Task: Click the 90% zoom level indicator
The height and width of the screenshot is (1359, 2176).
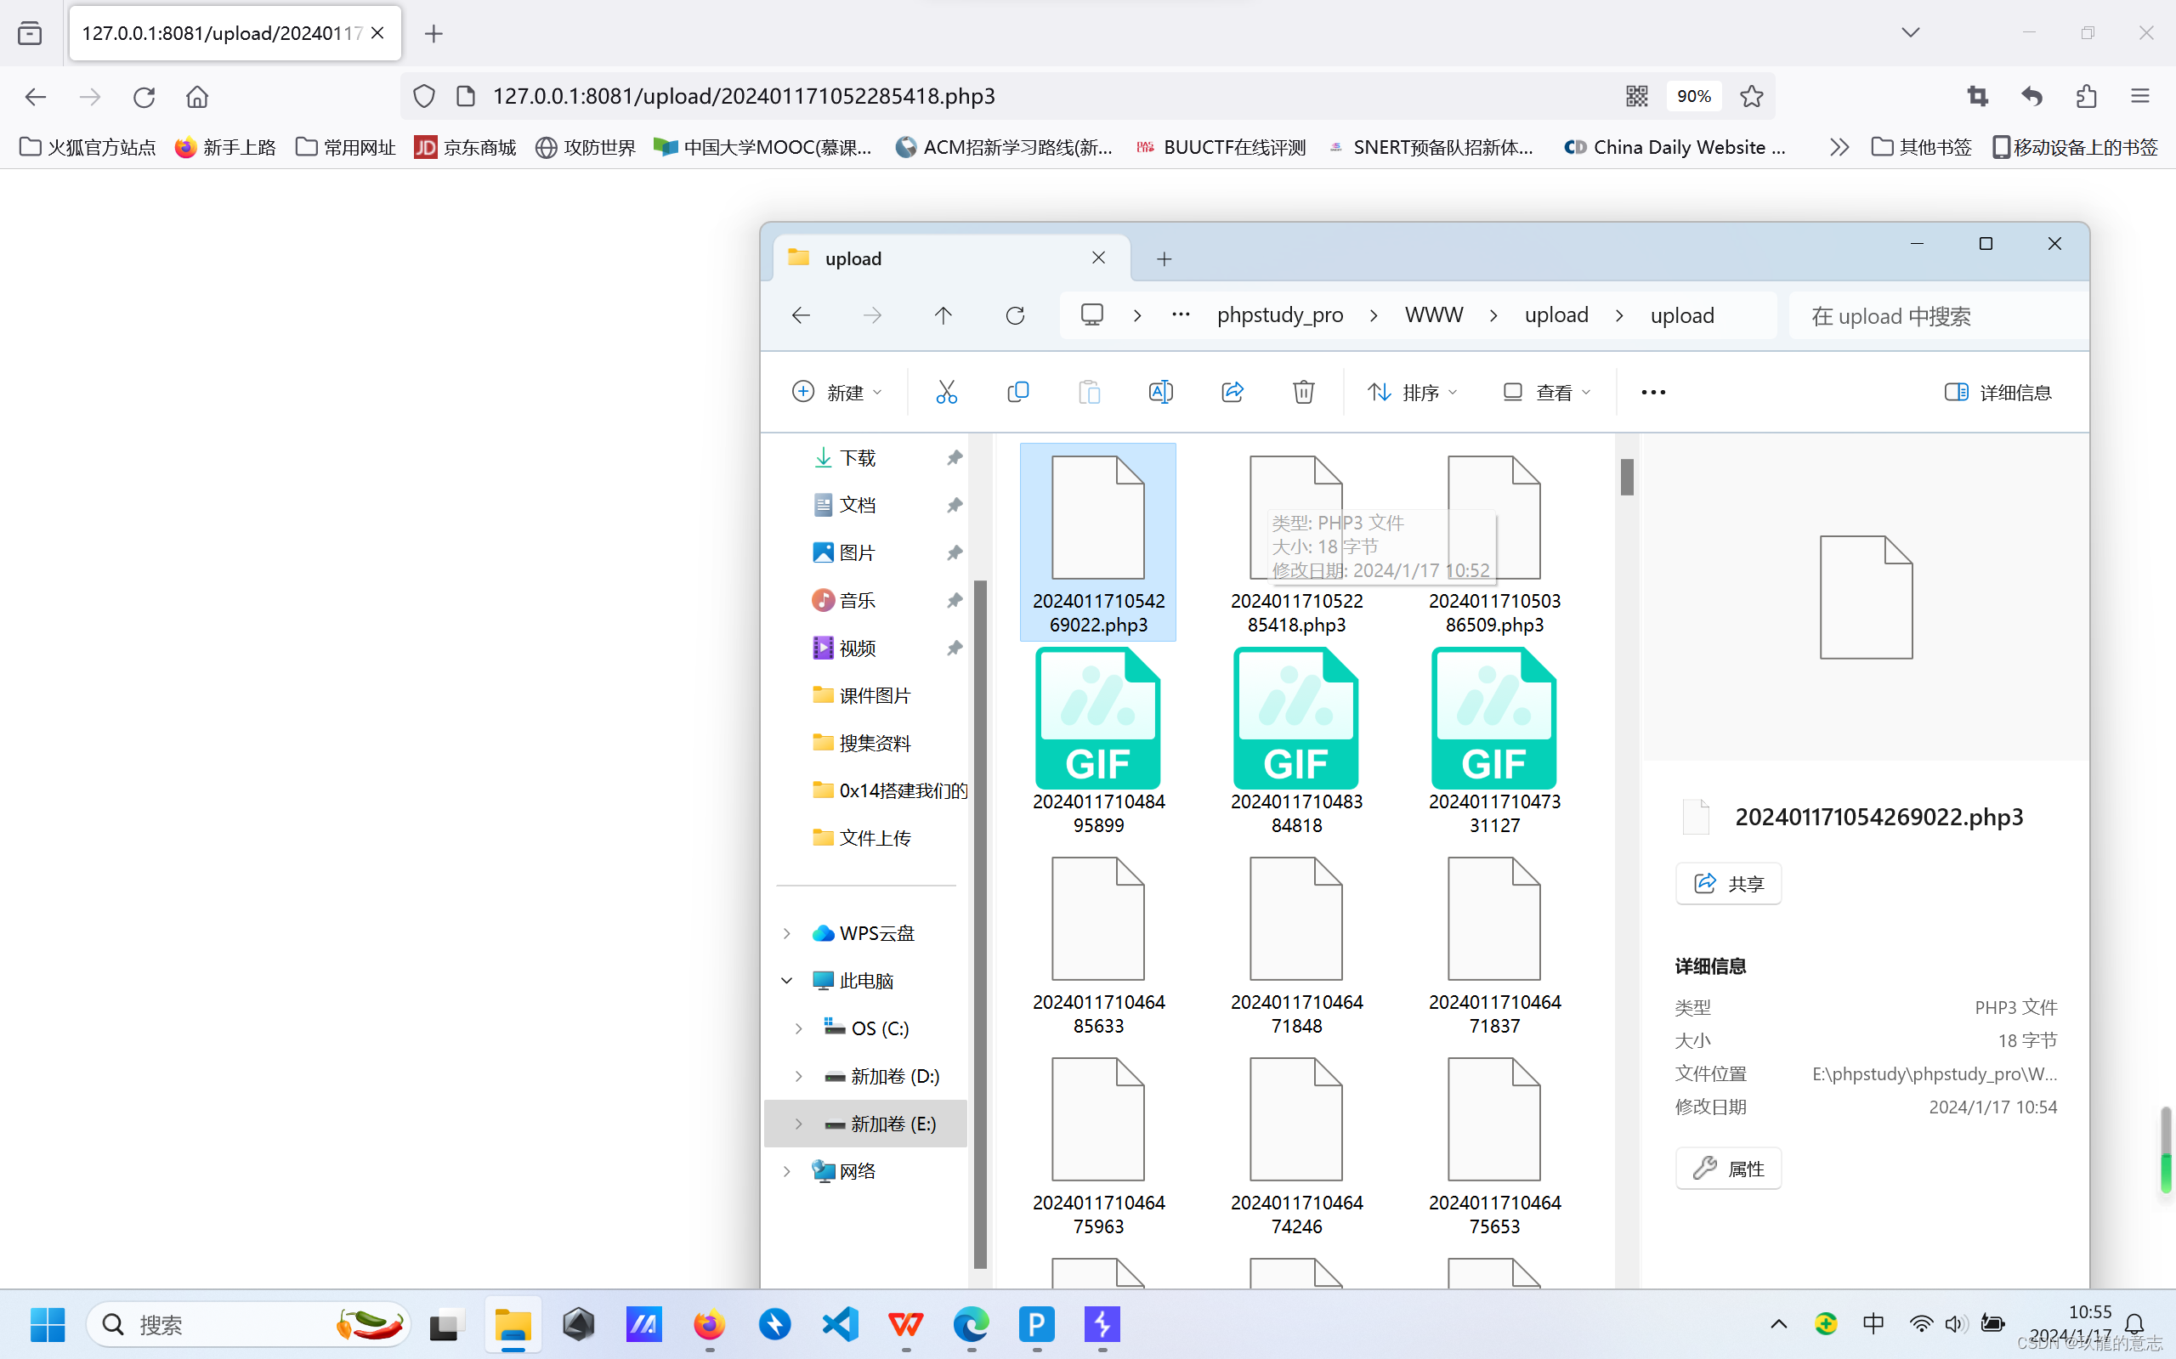Action: tap(1693, 96)
